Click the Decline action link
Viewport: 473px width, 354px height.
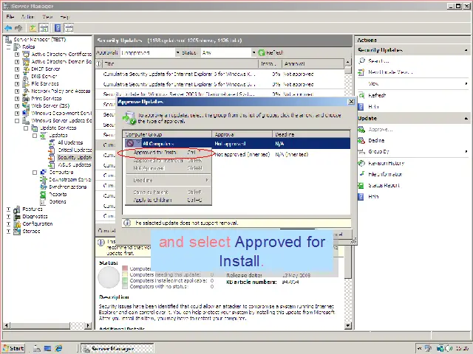click(376, 141)
